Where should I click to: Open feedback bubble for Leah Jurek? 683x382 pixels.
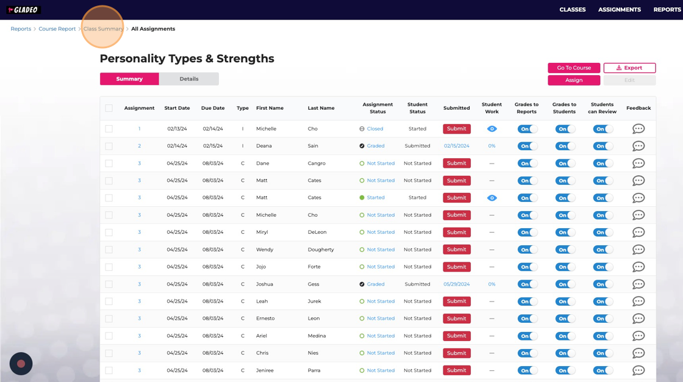(638, 301)
